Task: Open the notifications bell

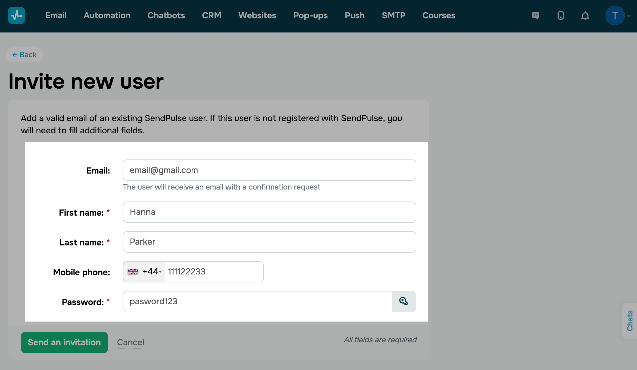Action: 585,15
